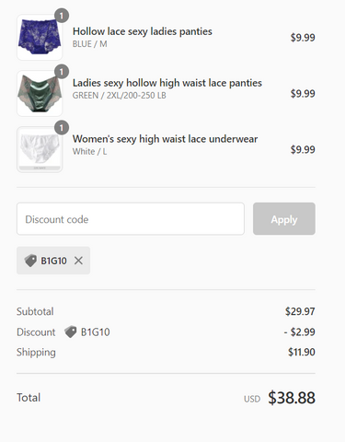The height and width of the screenshot is (442, 345).
Task: Click the $11.90 shipping amount
Action: [x=302, y=352]
